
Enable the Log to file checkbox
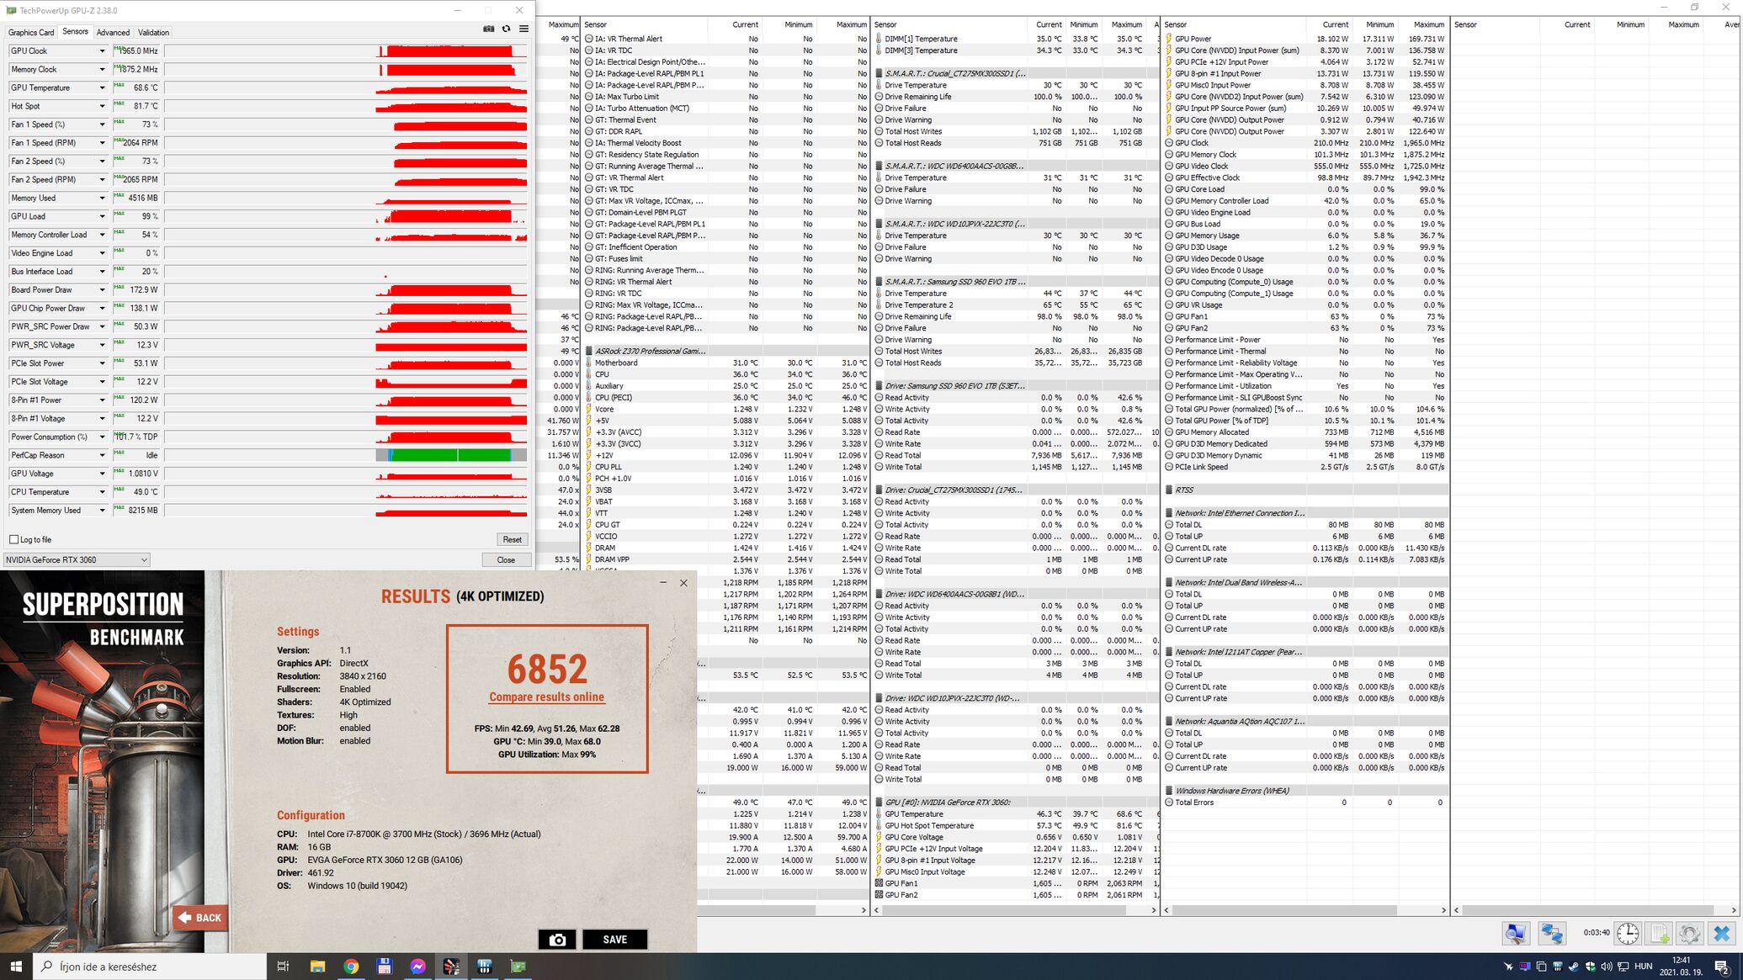point(13,539)
